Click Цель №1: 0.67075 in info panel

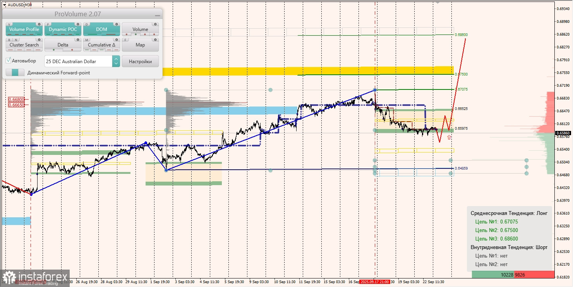coord(496,222)
